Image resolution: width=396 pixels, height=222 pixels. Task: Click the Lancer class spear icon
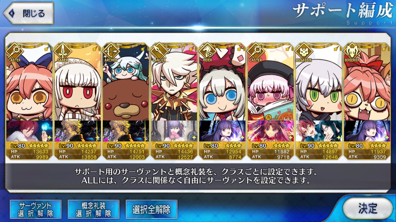[159, 51]
